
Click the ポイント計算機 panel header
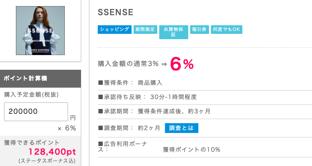(40, 79)
